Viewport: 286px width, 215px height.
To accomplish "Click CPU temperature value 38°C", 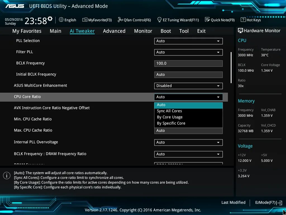I will click(265, 55).
